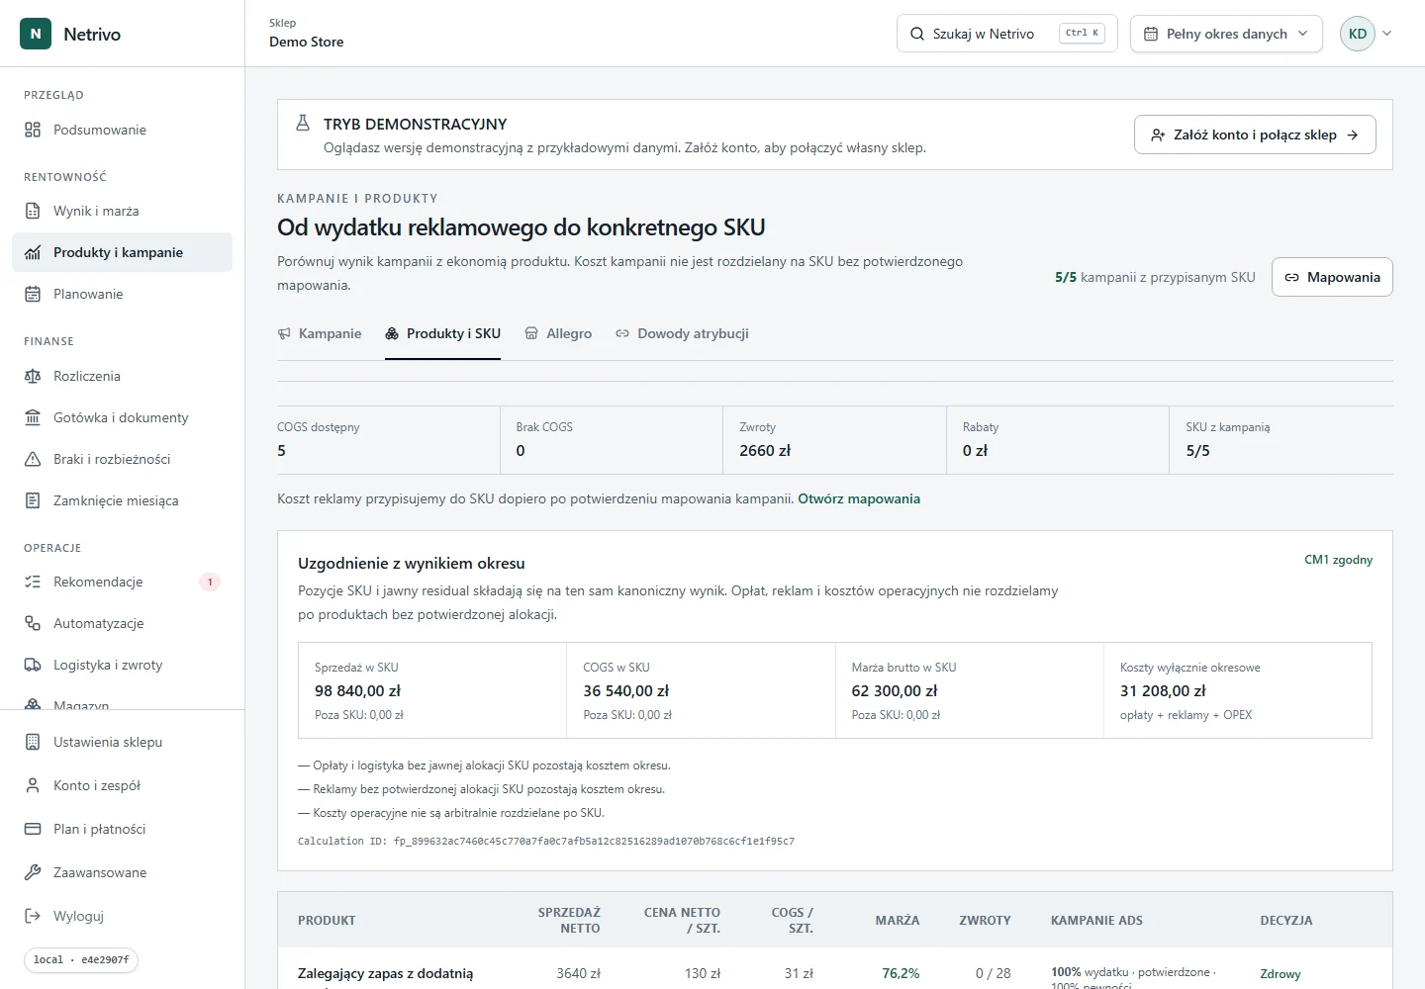Click the Ctrl K shortcut badge
The height and width of the screenshot is (989, 1425).
[x=1082, y=33]
